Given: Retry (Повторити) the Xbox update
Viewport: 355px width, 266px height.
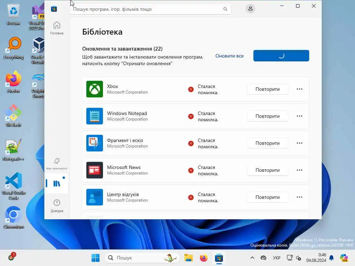Looking at the screenshot, I should tap(268, 89).
